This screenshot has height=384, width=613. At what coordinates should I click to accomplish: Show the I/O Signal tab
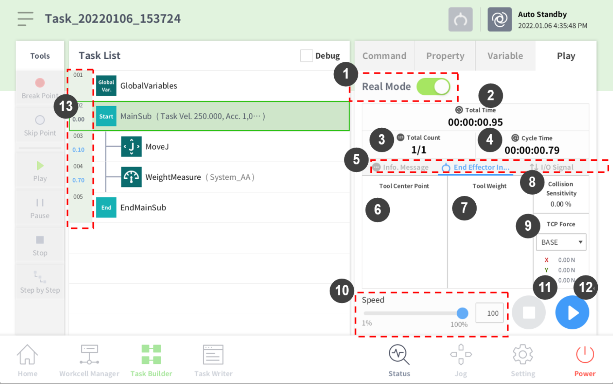pos(552,167)
